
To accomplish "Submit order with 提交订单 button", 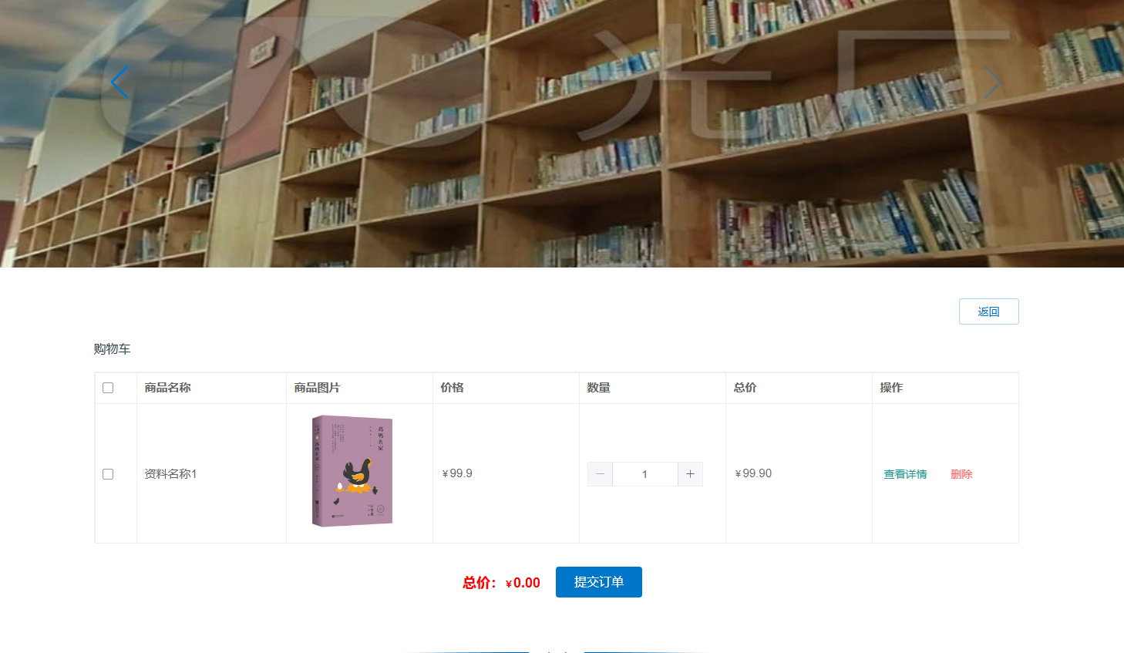I will pos(598,582).
